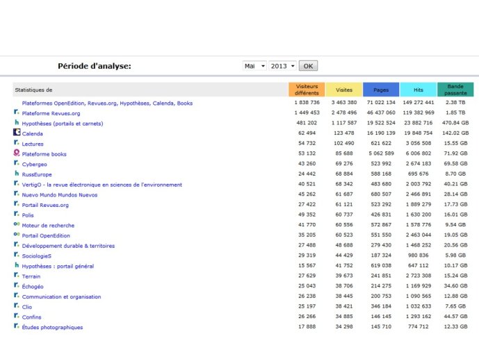Click the Revues.org icon beside Plateforme Revues.org
Screen dimensions: 479x359
pos(17,112)
